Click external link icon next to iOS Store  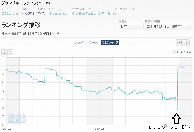coord(17,14)
